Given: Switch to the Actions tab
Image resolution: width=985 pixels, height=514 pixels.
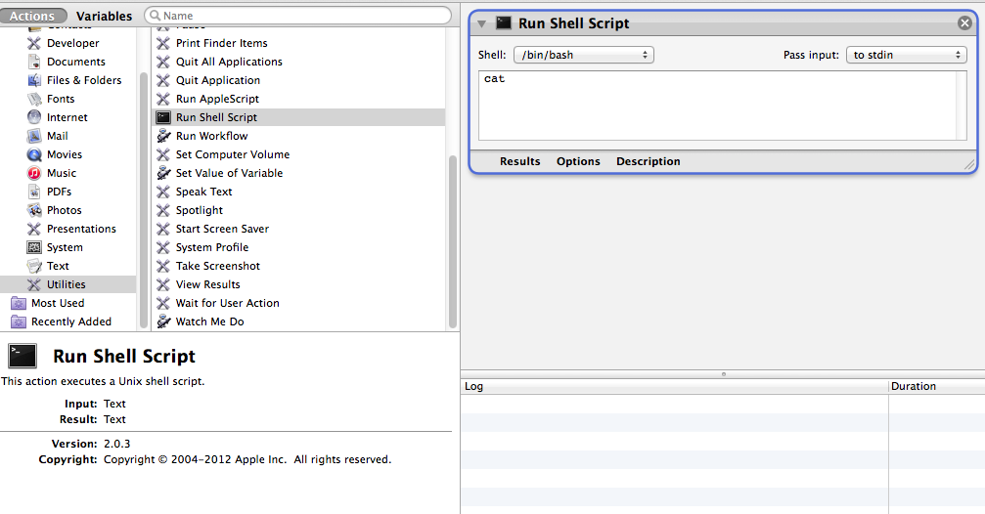Looking at the screenshot, I should 32,16.
